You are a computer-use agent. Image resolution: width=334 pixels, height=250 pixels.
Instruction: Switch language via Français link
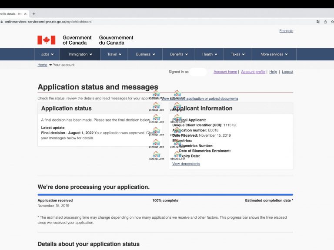point(286,31)
